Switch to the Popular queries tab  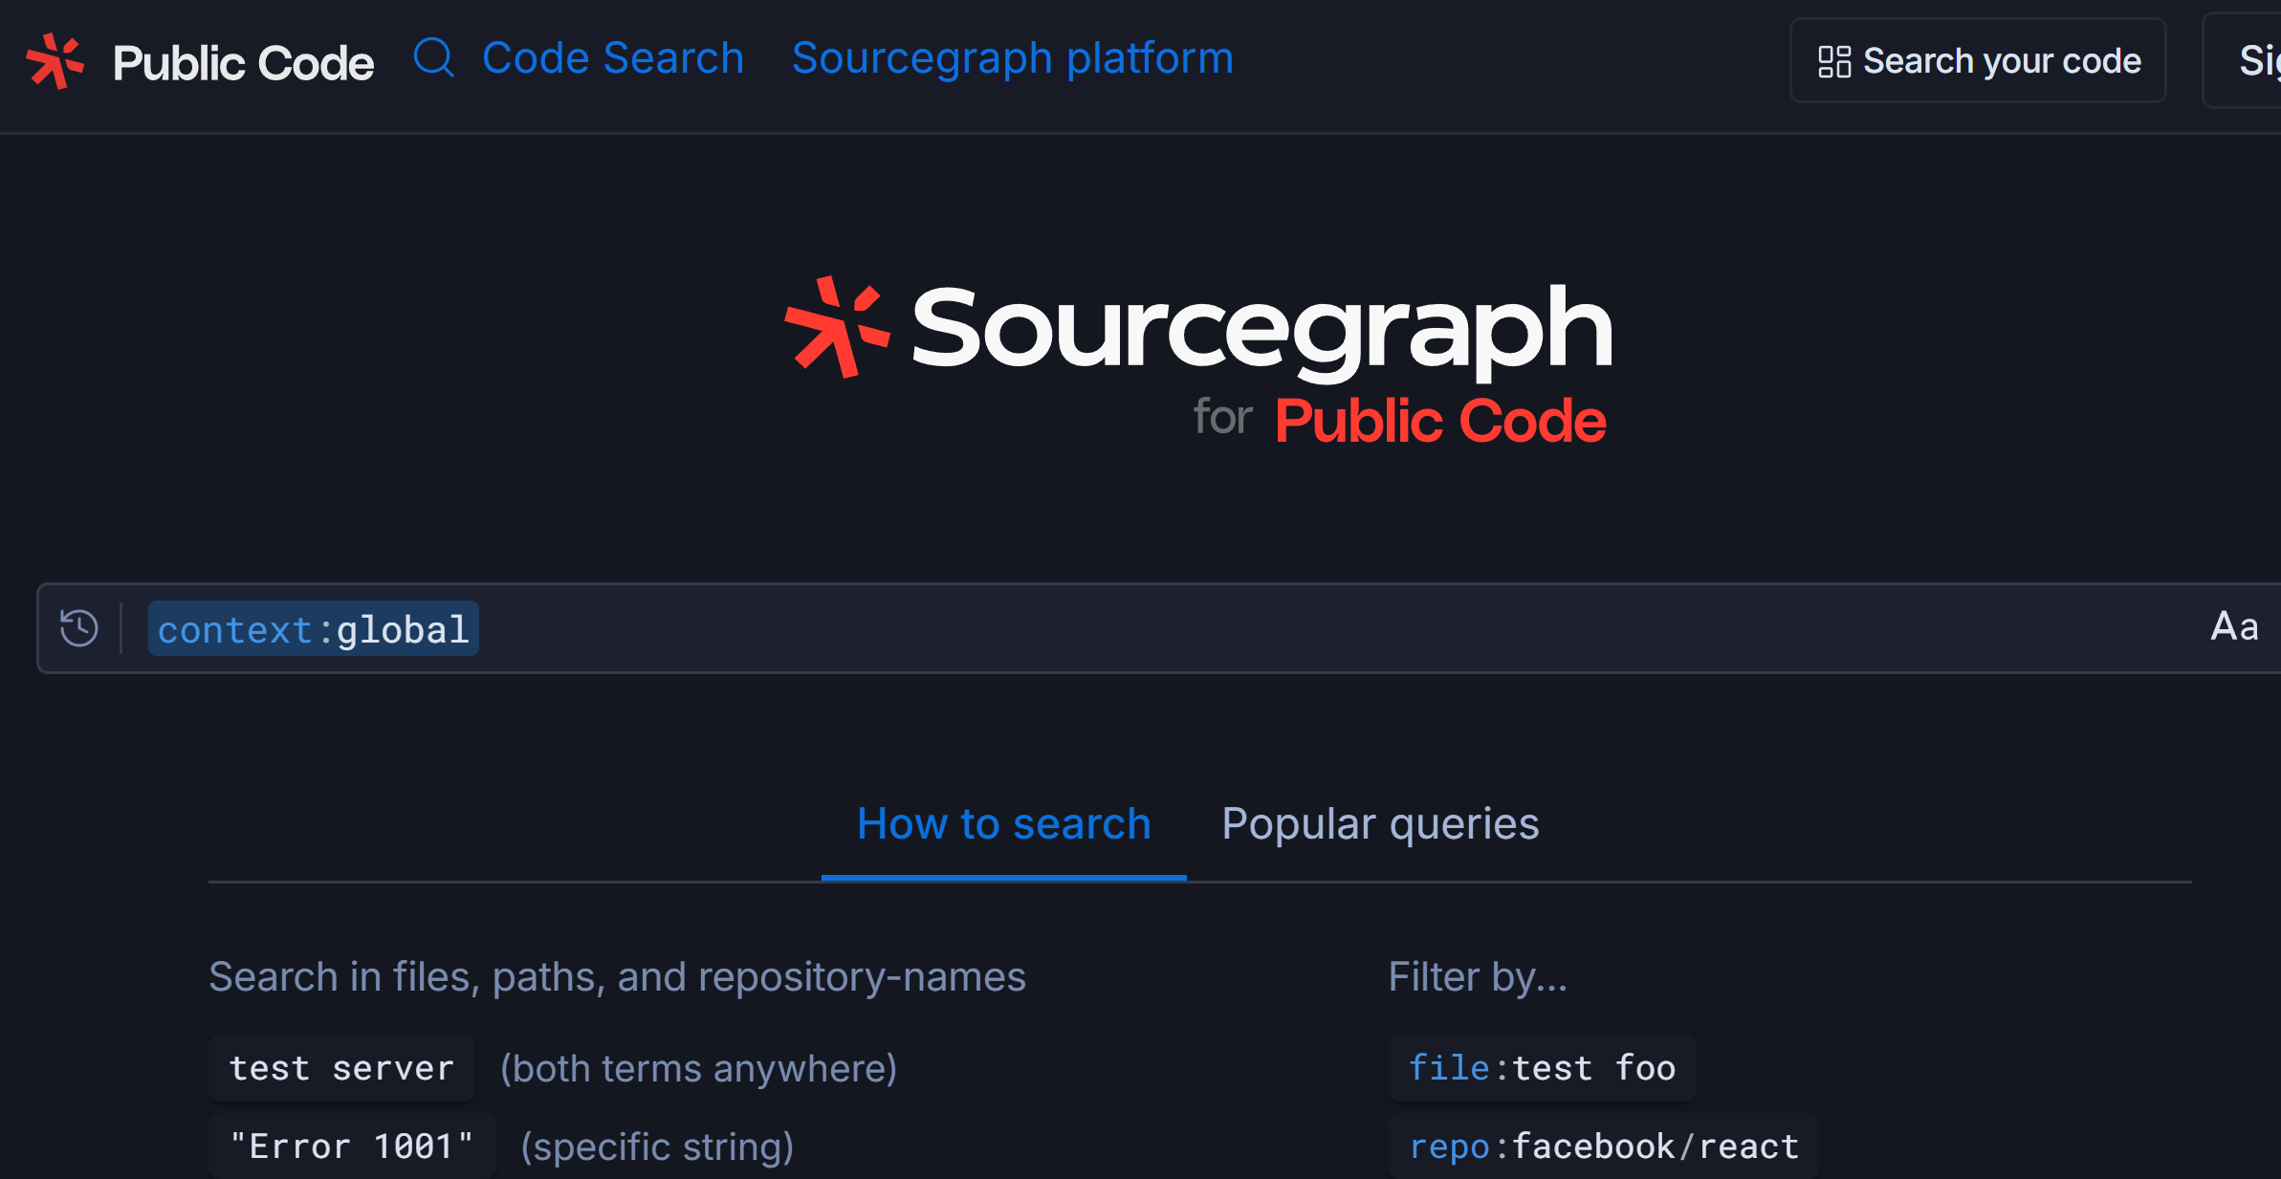1379,824
